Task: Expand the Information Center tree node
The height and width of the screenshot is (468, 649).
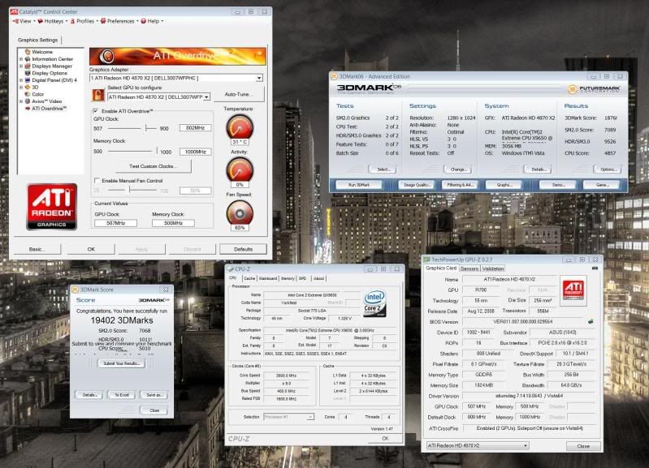Action: click(21, 59)
